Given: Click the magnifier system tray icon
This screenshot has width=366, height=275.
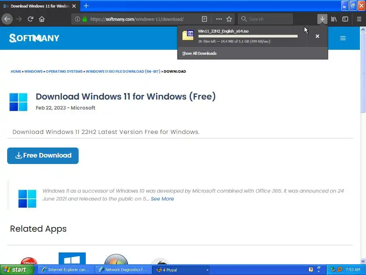Looking at the screenshot, I should (340, 270).
